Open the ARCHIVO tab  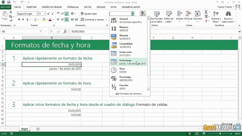click(x=6, y=7)
